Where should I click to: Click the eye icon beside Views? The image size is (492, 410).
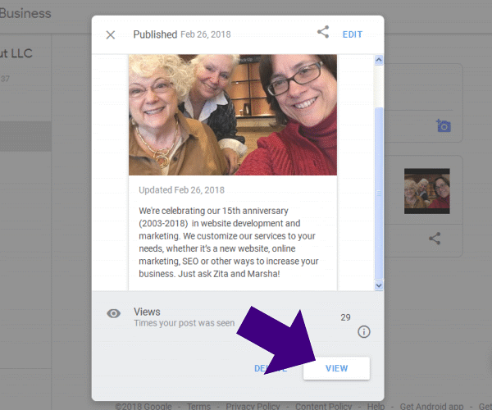point(114,313)
